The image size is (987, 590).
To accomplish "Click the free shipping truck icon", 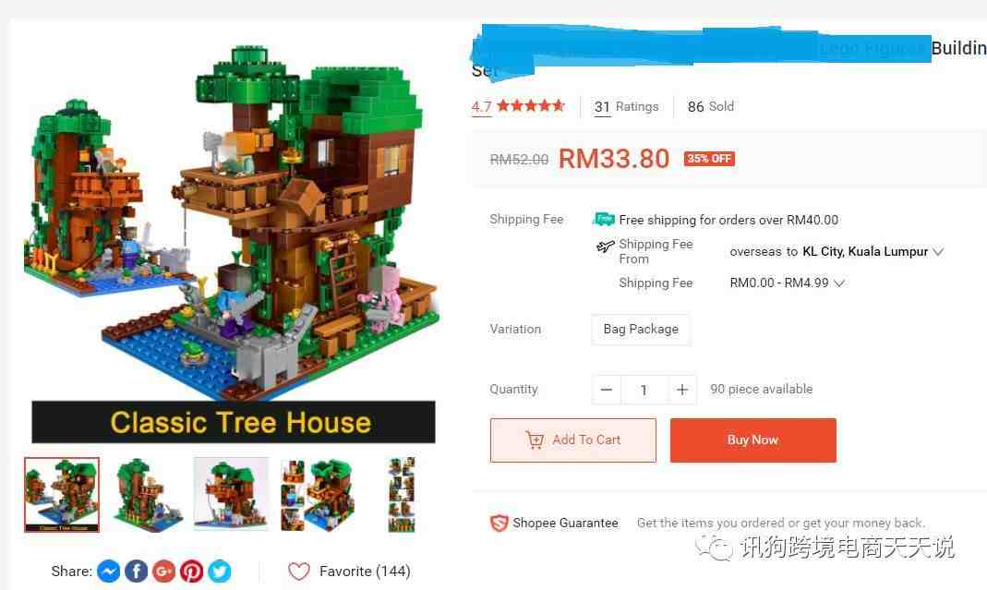I will pos(604,219).
